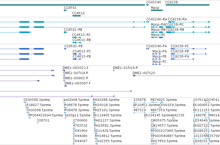Screen dimensions: 220x145
Task: Select the Mpcp-PC protein label
Action: tap(160, 62)
